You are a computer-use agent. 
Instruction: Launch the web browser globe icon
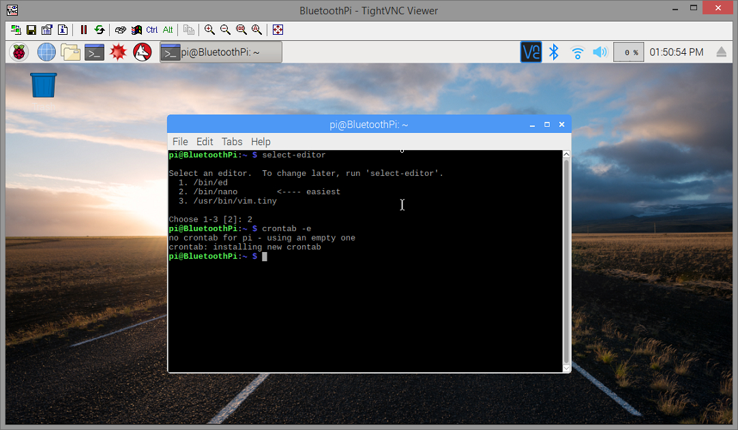click(x=46, y=52)
